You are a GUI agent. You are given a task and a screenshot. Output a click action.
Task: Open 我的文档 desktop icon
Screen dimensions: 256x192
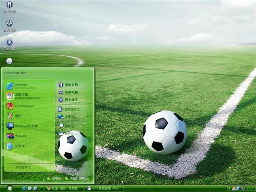pos(9,7)
